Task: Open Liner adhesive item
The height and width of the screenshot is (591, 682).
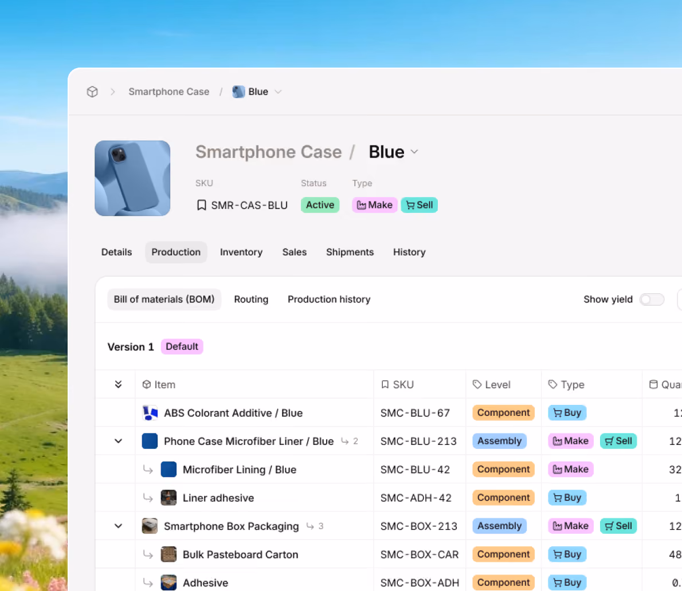Action: [218, 498]
